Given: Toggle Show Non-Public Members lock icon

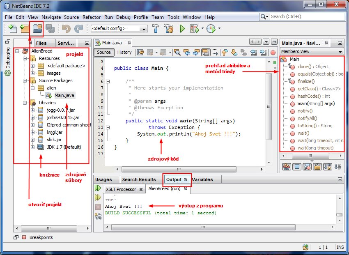Looking at the screenshot, I should point(317,167).
